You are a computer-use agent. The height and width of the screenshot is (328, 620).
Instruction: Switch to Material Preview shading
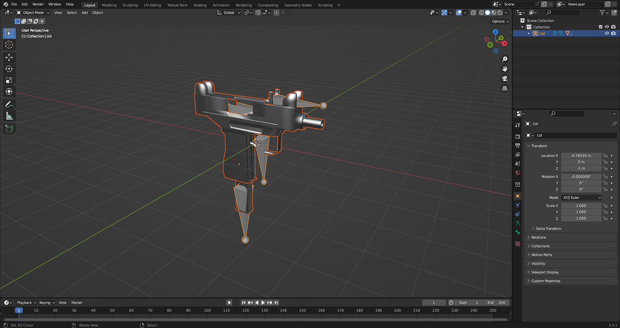coord(493,13)
